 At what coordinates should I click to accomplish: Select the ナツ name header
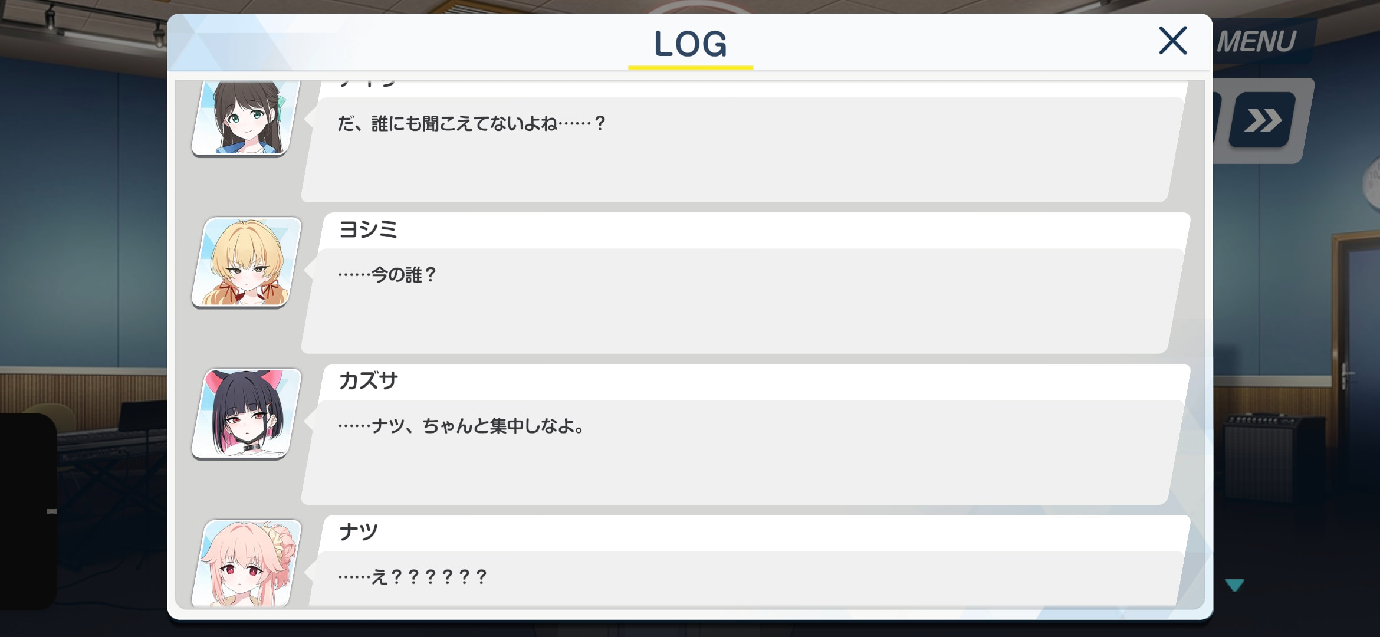coord(358,531)
